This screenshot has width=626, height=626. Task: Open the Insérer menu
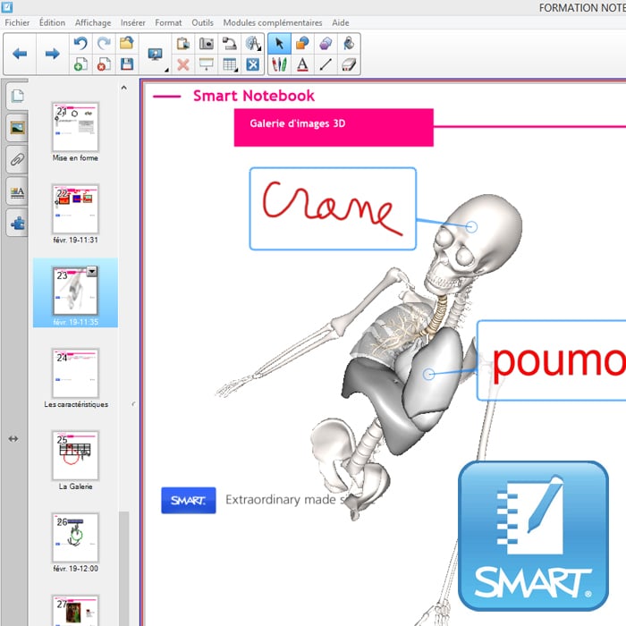(133, 21)
